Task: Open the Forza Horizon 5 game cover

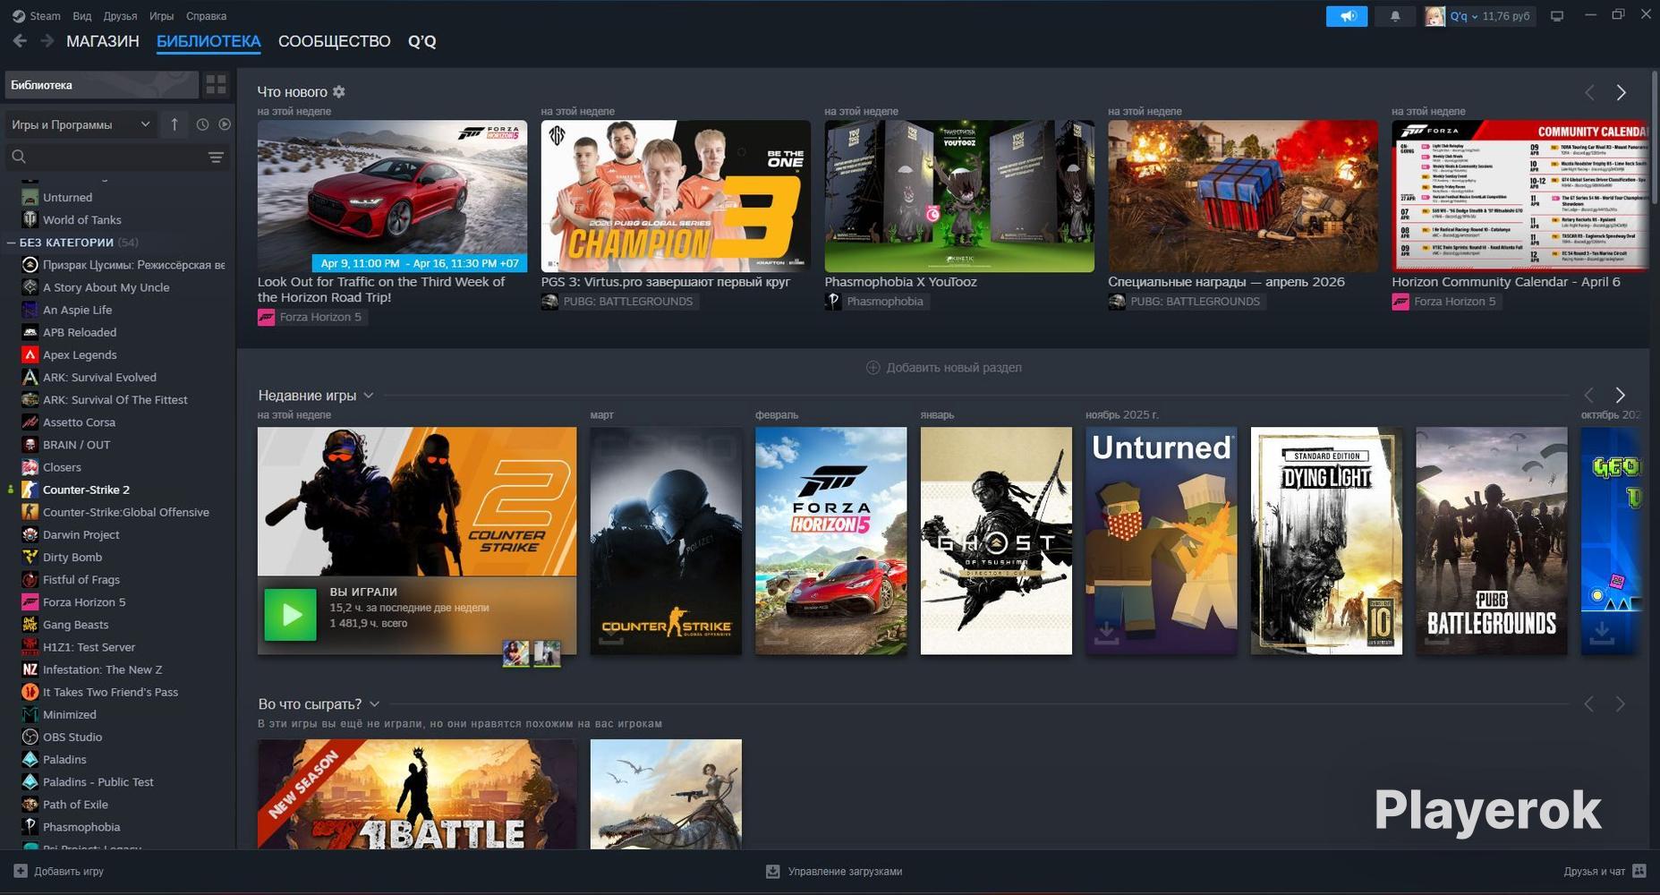Action: point(830,541)
